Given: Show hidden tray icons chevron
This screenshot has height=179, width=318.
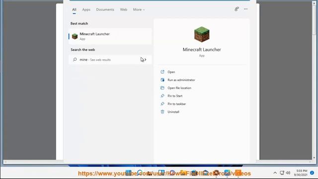Looking at the screenshot, I should pyautogui.click(x=275, y=173).
